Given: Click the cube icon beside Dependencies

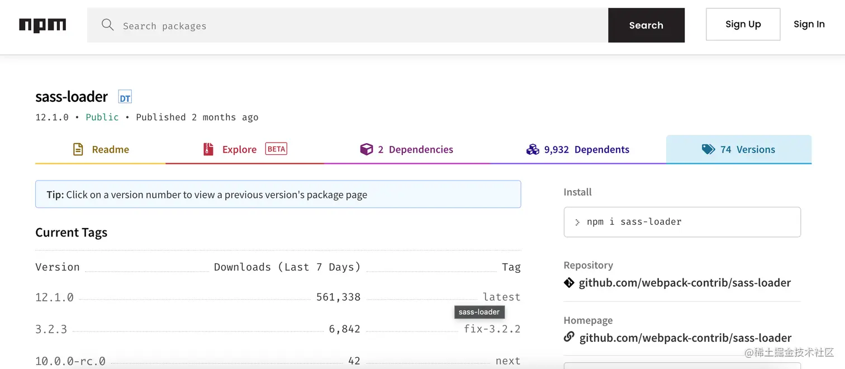Looking at the screenshot, I should (367, 149).
